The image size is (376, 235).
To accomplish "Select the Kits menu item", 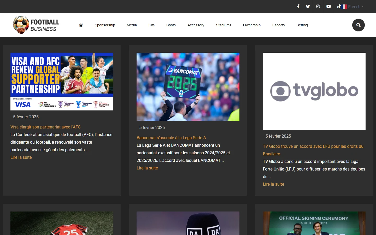I will [151, 25].
